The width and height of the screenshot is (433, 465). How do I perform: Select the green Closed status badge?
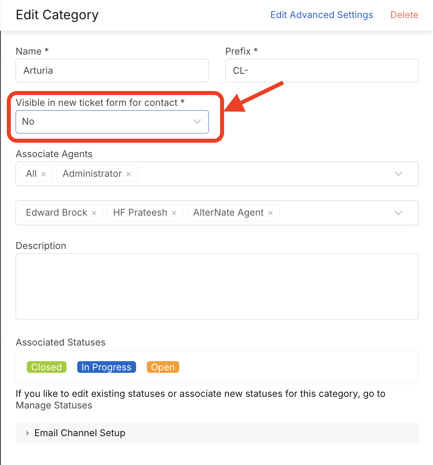click(x=46, y=367)
